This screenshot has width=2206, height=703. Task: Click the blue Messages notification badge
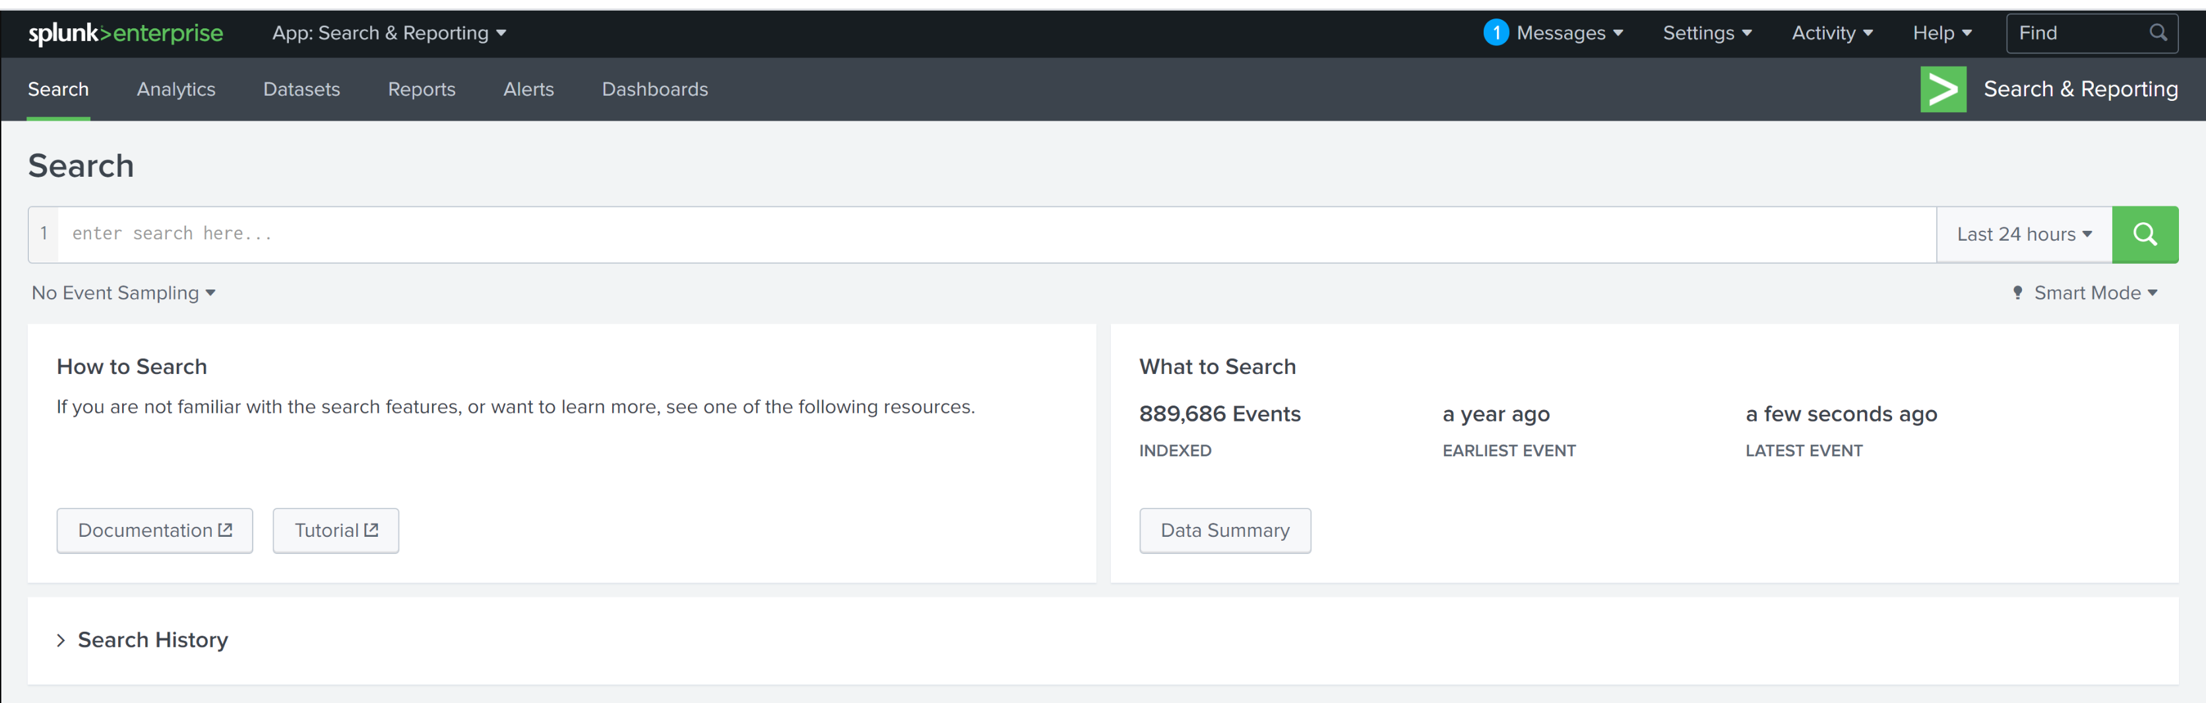click(x=1496, y=32)
